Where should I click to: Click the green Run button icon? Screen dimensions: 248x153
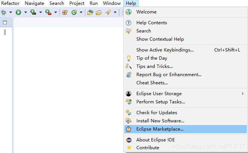18,12
